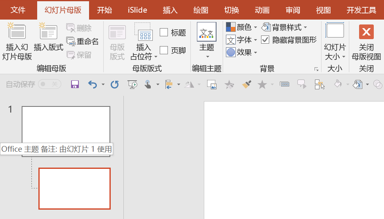Open the Effects (效果) dropdown
384x219 pixels.
click(x=241, y=52)
